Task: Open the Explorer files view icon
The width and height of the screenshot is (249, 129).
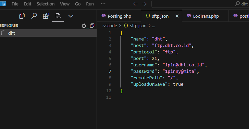Action: click(22, 16)
